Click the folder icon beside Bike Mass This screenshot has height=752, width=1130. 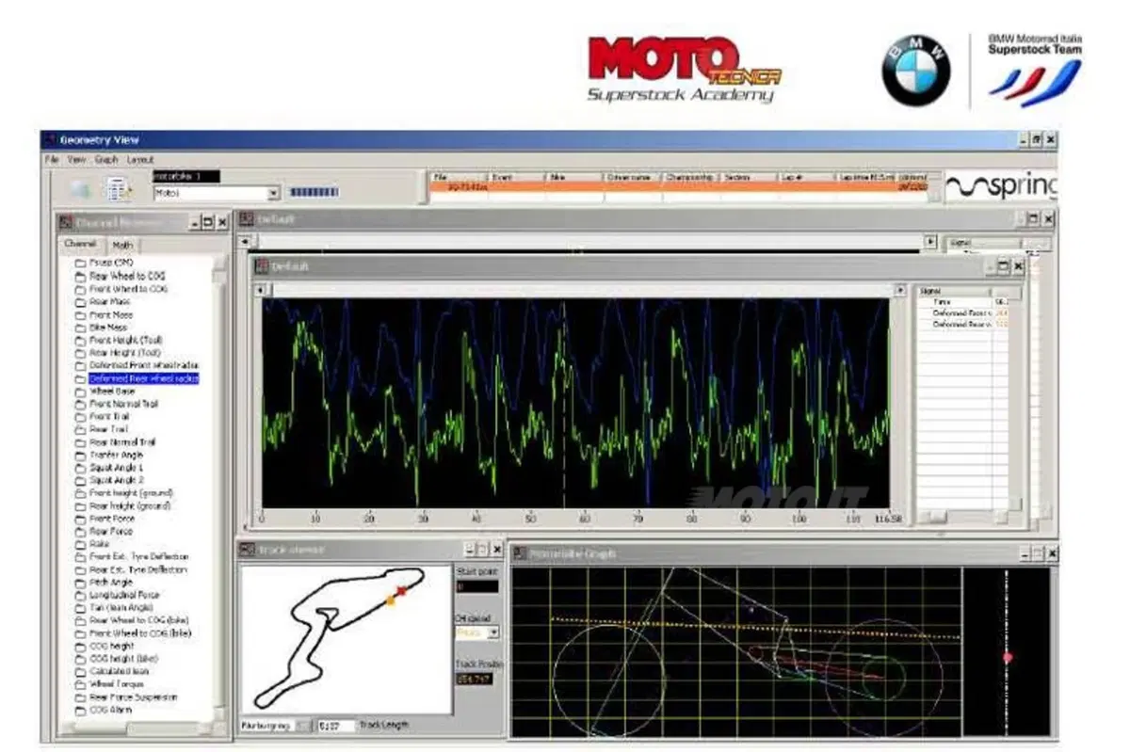click(81, 328)
